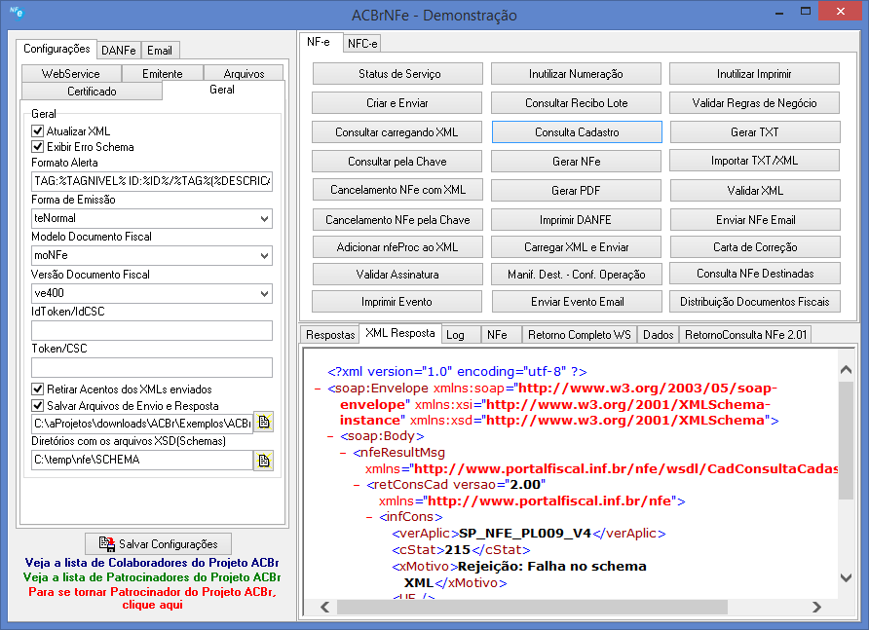Switch to the NFC-e tab
Image resolution: width=869 pixels, height=630 pixels.
tap(362, 43)
